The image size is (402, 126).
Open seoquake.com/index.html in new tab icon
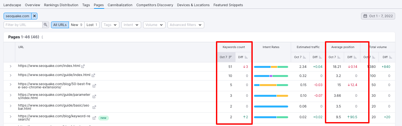point(83,66)
